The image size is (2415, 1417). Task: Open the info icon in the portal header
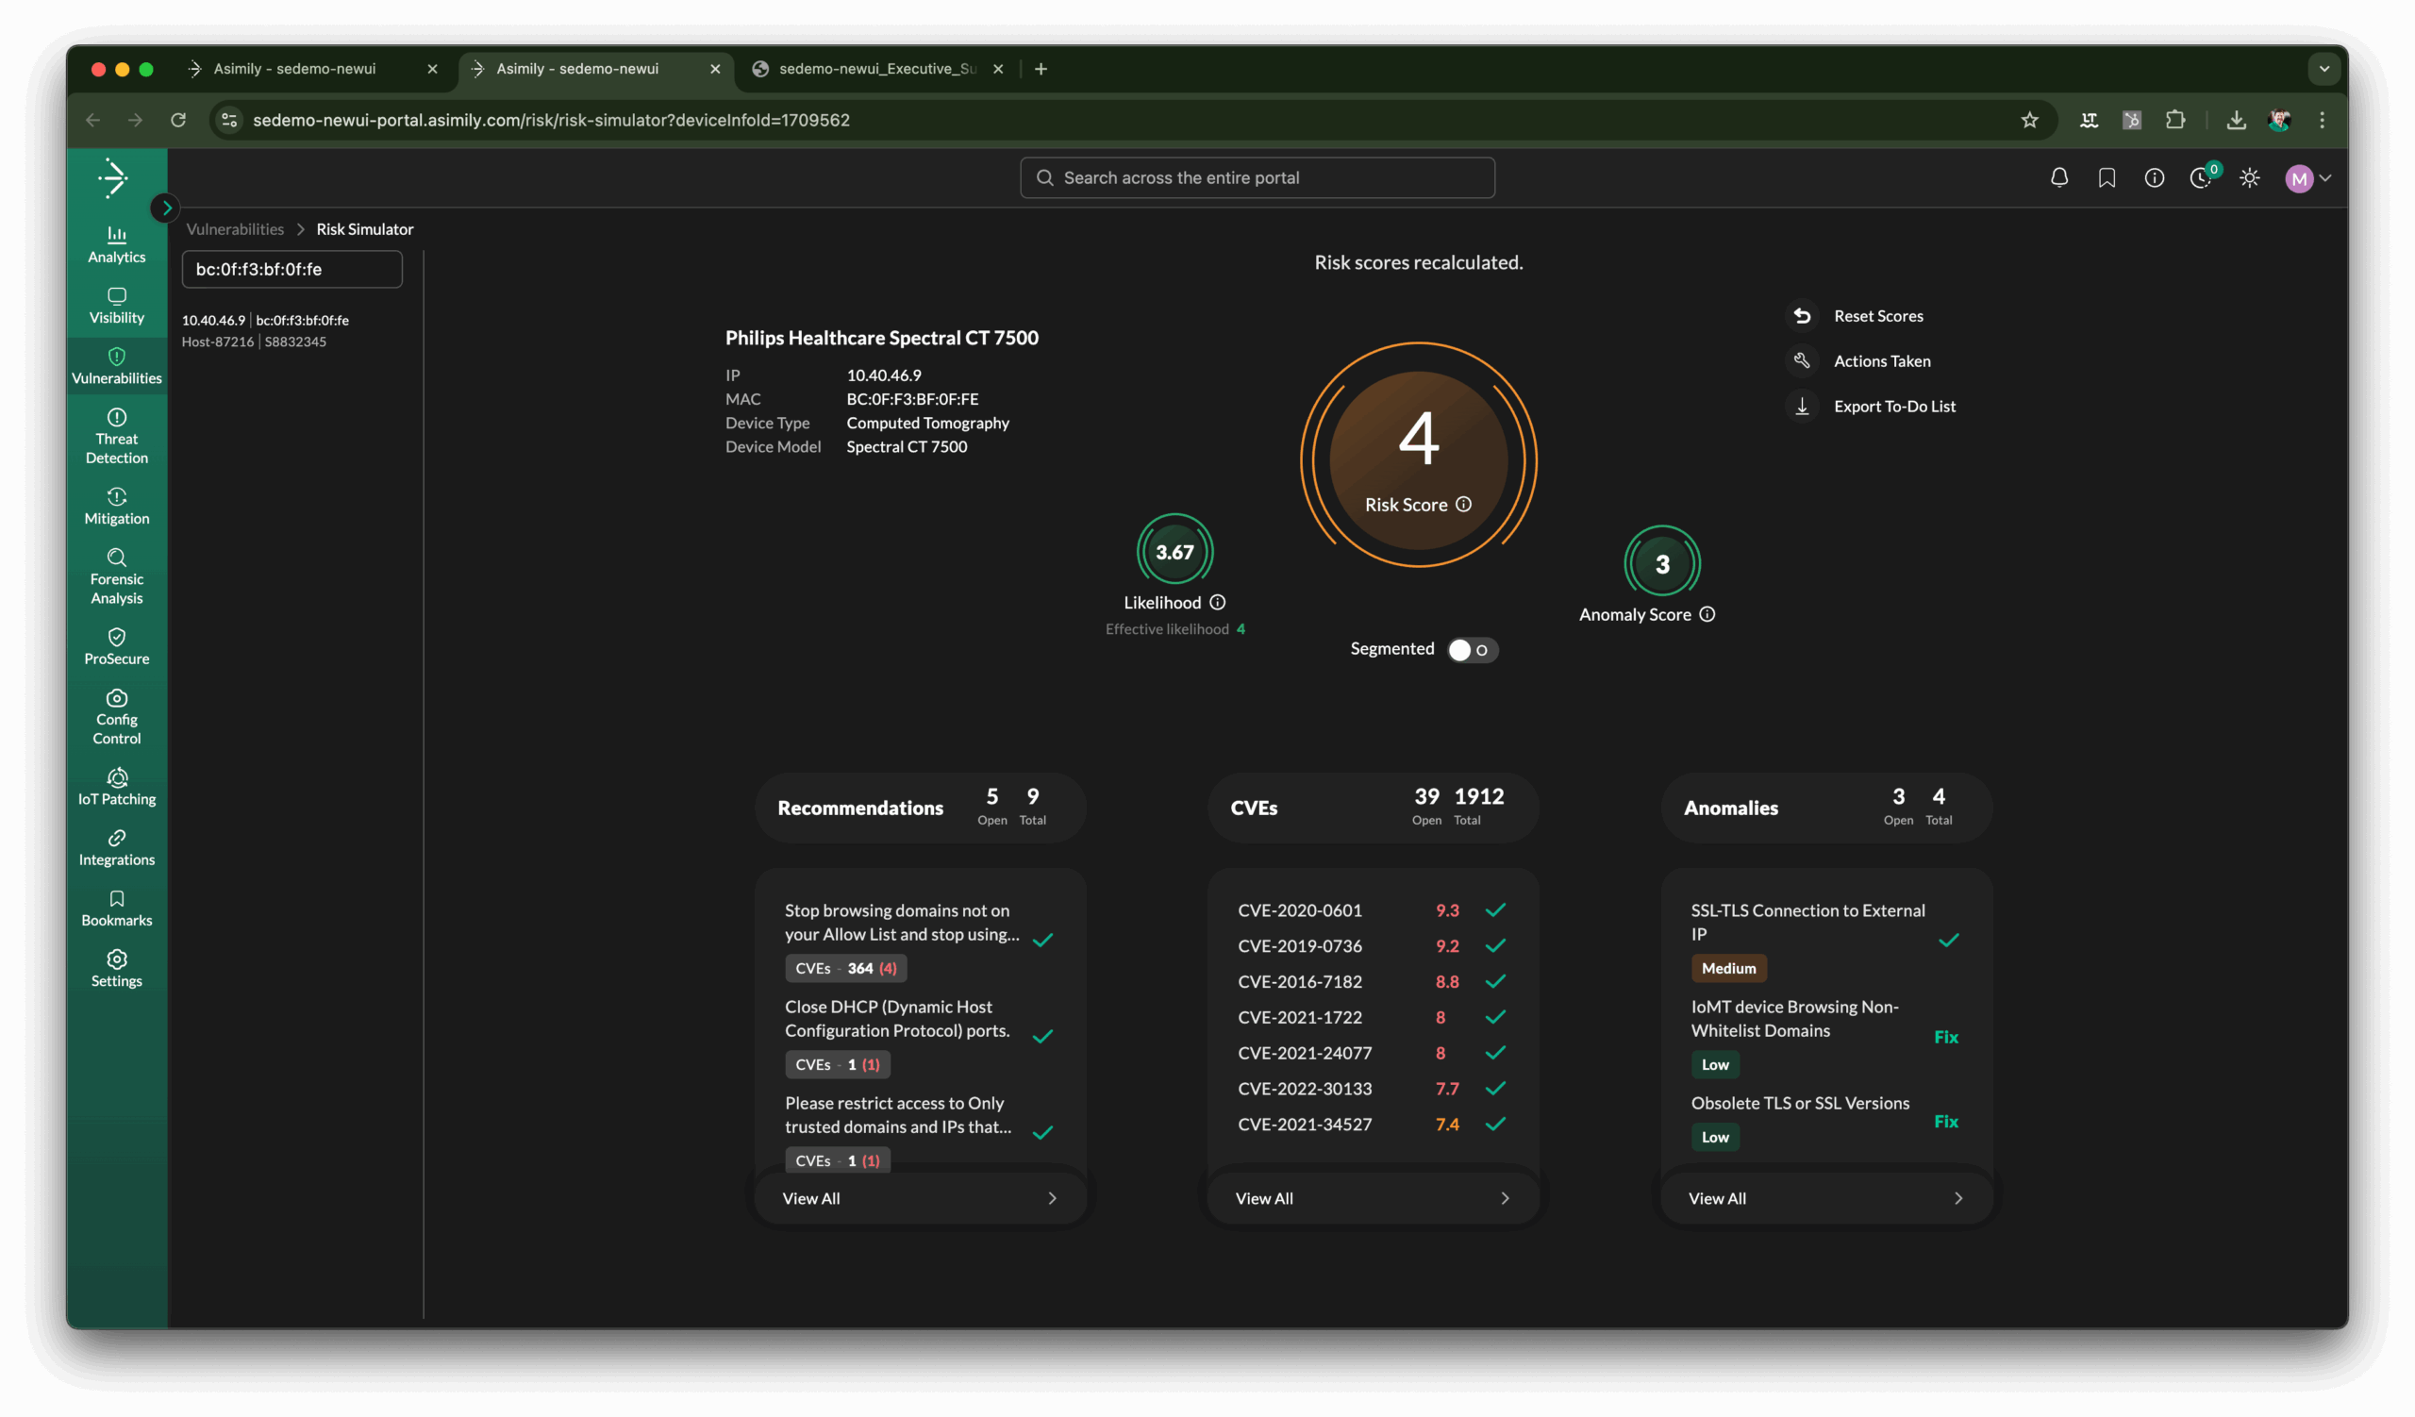pos(2155,178)
